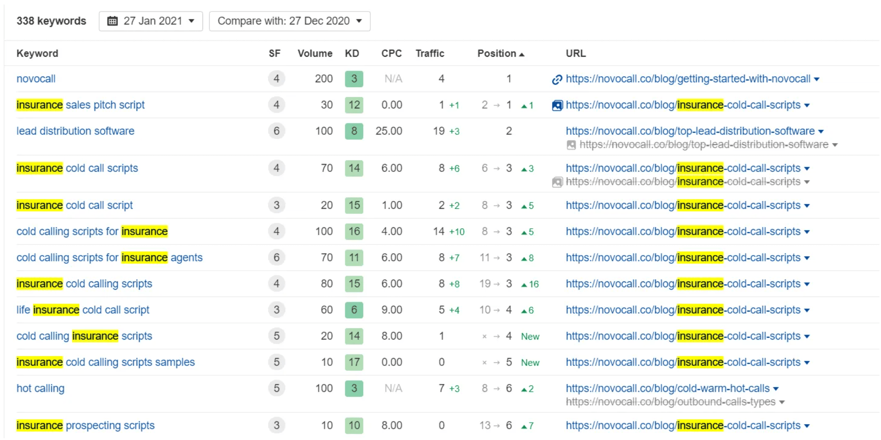Sort by the Position column header
This screenshot has height=440, width=881.
click(x=501, y=53)
